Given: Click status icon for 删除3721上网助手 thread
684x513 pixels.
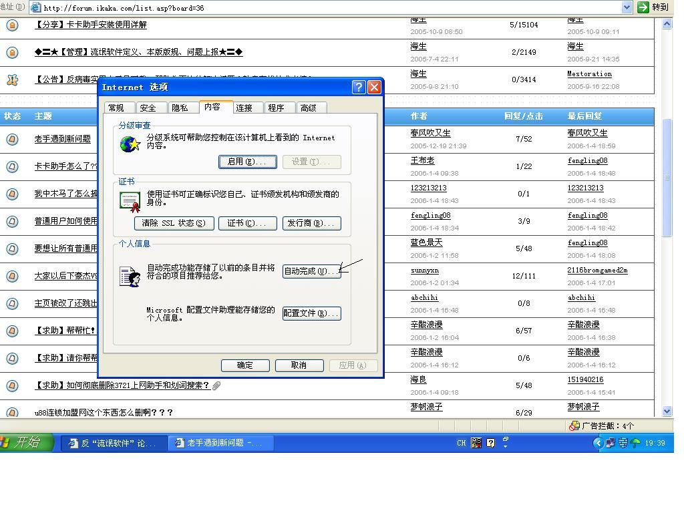Looking at the screenshot, I should [12, 385].
